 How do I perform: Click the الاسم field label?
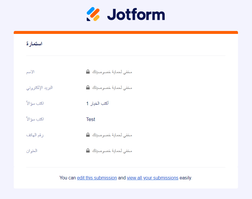pos(30,71)
